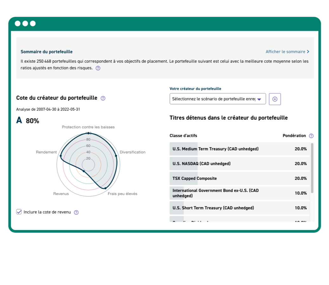
Task: Click the help icon next to Pondération
Action: [x=311, y=136]
